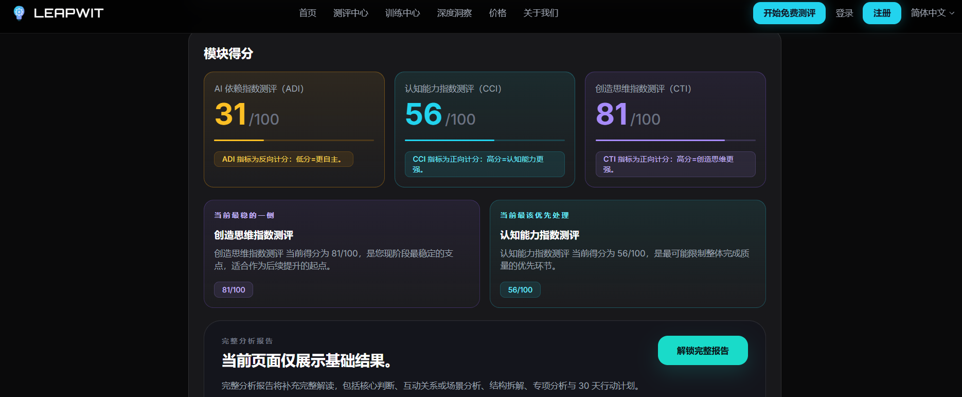
Task: Click the AI 依赖指数测评 (ADI) card title
Action: pos(259,89)
